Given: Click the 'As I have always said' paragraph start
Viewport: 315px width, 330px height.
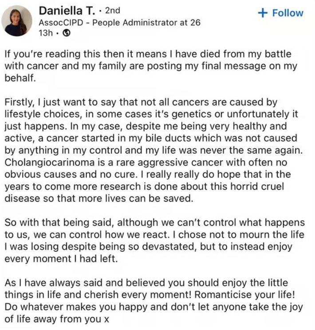Looking at the screenshot, I should coord(52,282).
